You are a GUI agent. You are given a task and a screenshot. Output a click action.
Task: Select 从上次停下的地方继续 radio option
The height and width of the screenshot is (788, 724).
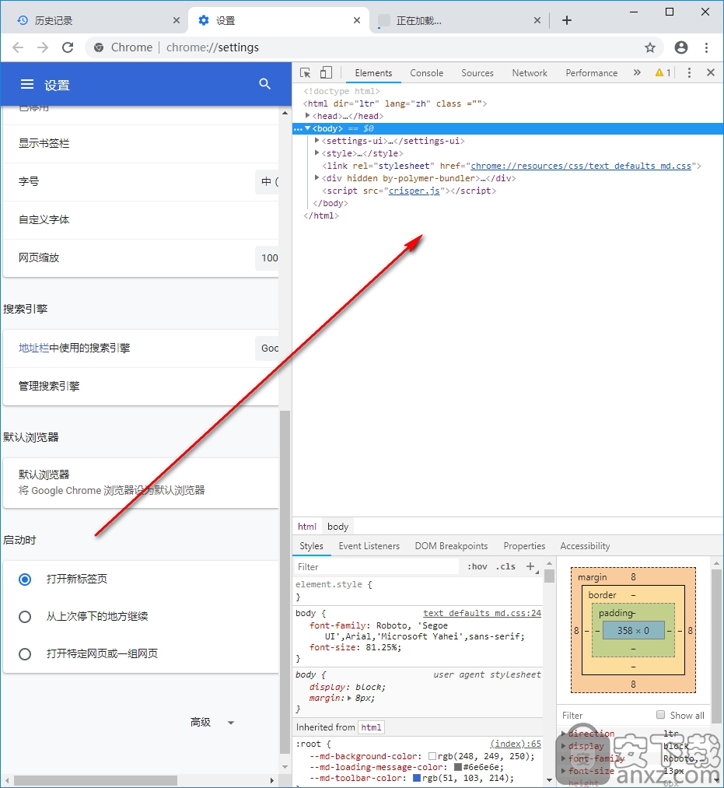pyautogui.click(x=25, y=617)
